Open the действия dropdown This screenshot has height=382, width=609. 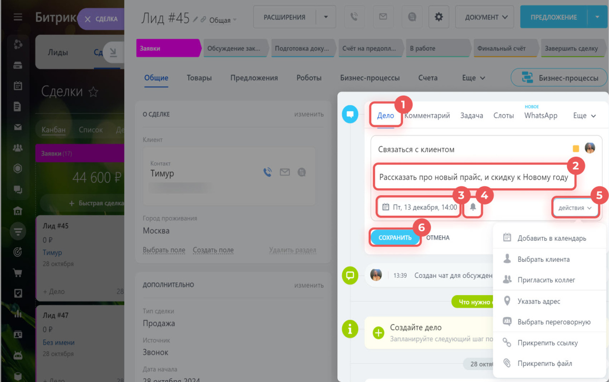575,208
